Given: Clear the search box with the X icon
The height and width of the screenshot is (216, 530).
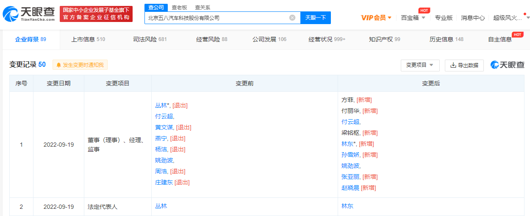Looking at the screenshot, I should (292, 18).
